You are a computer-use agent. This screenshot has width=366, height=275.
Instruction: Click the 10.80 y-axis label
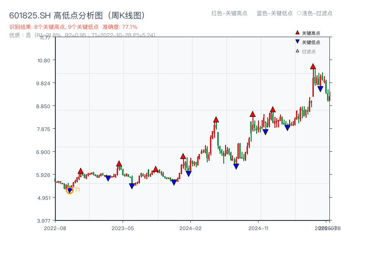click(44, 60)
